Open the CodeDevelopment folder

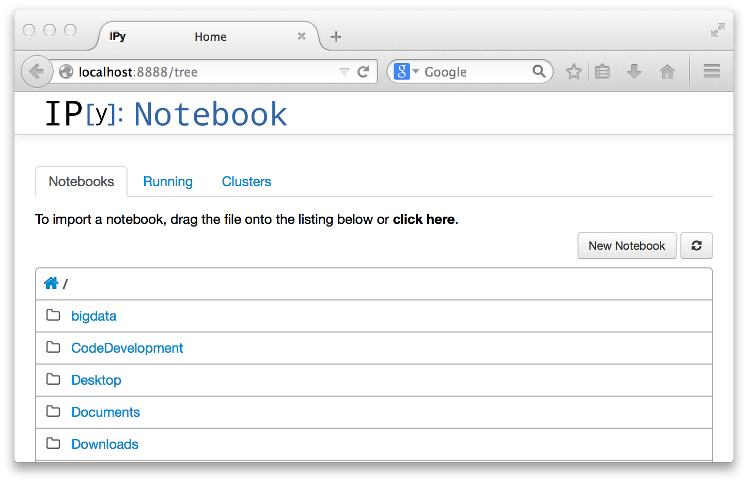(x=127, y=348)
